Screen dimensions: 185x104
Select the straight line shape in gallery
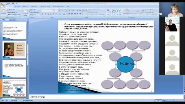pos(110,10)
